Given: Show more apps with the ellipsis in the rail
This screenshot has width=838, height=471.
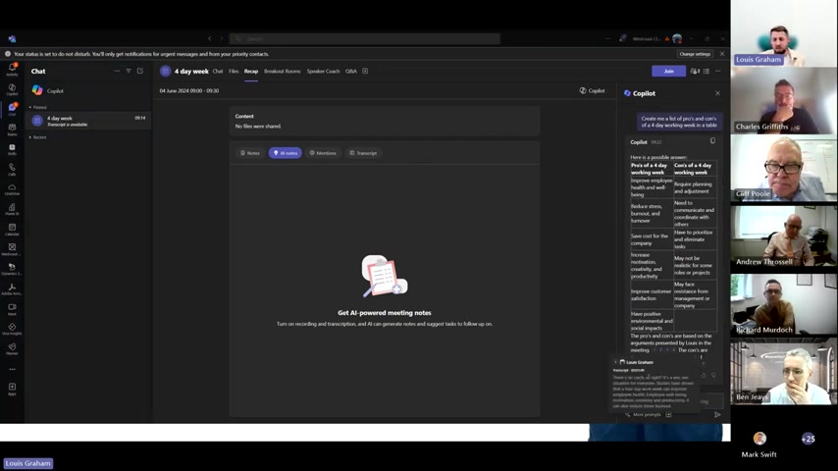Looking at the screenshot, I should click(x=12, y=369).
